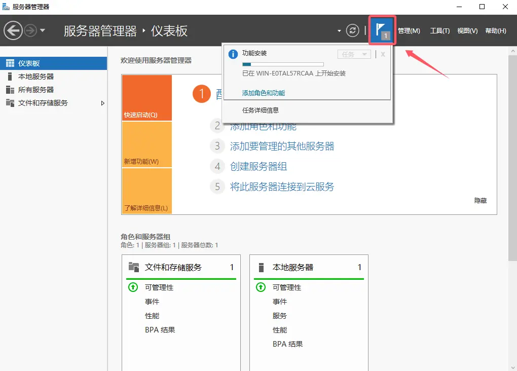Image resolution: width=517 pixels, height=371 pixels.
Task: Click the 本地服务器 sidebar icon
Action: point(10,77)
